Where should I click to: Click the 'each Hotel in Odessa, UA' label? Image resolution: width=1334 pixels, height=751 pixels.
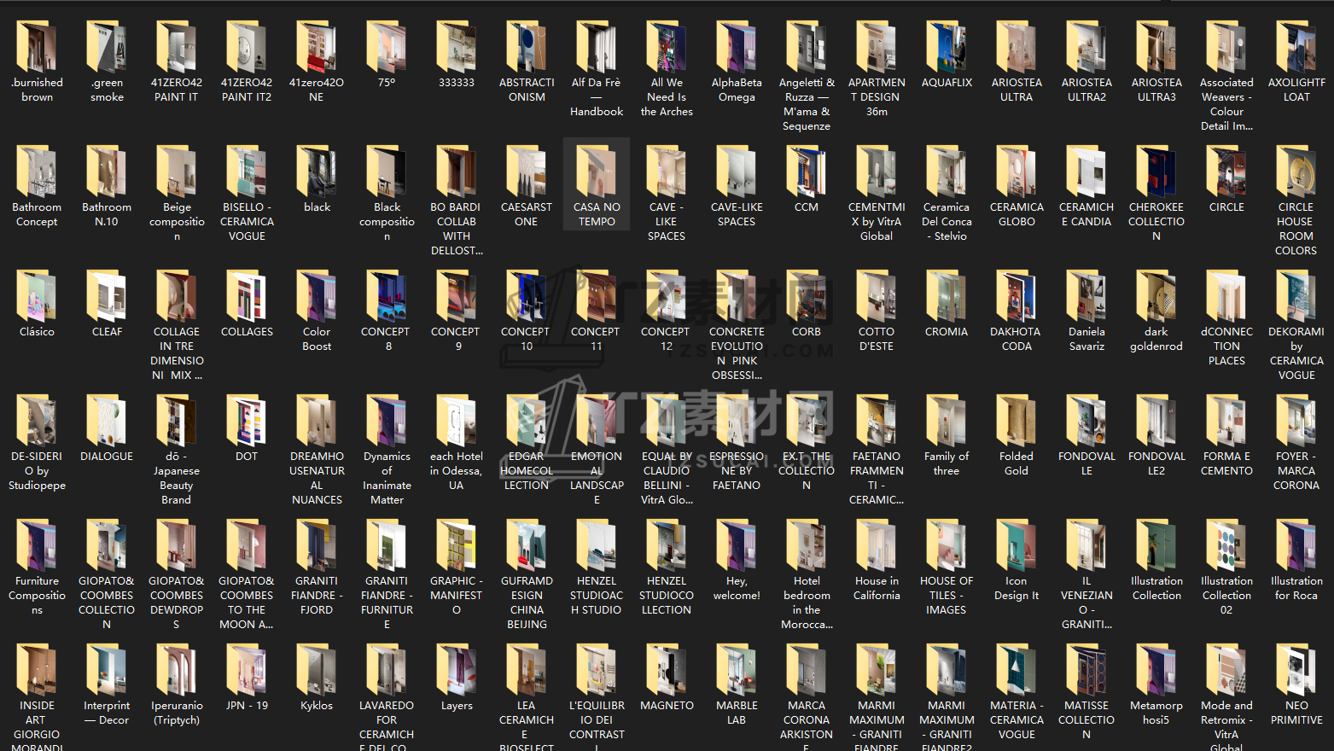point(457,471)
